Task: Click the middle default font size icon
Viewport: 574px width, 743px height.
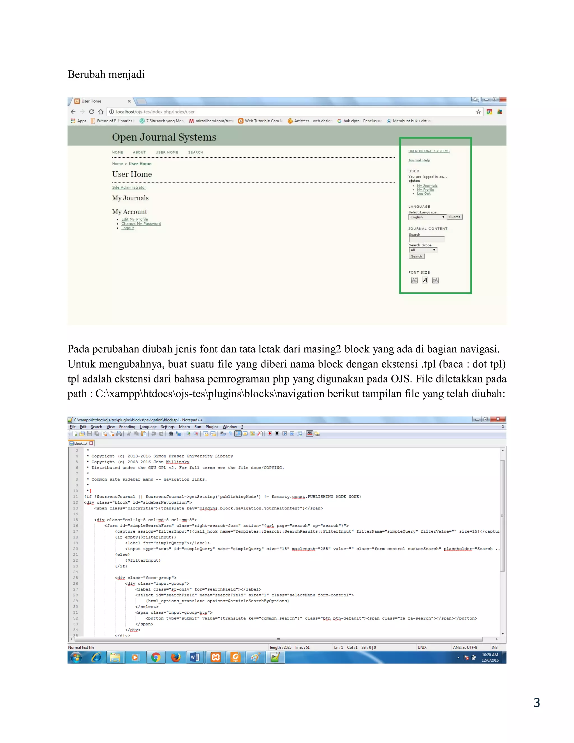Action: (x=425, y=280)
